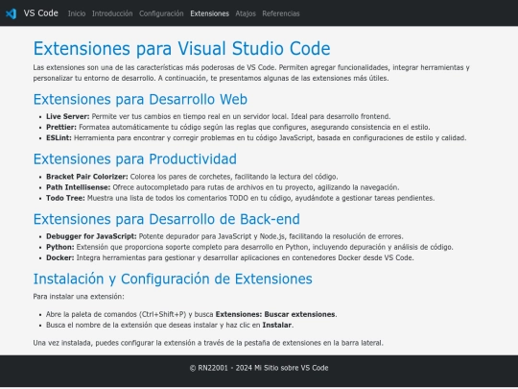The width and height of the screenshot is (518, 389).
Task: Click the 'Para instalar una extensión:' text
Action: click(79, 297)
